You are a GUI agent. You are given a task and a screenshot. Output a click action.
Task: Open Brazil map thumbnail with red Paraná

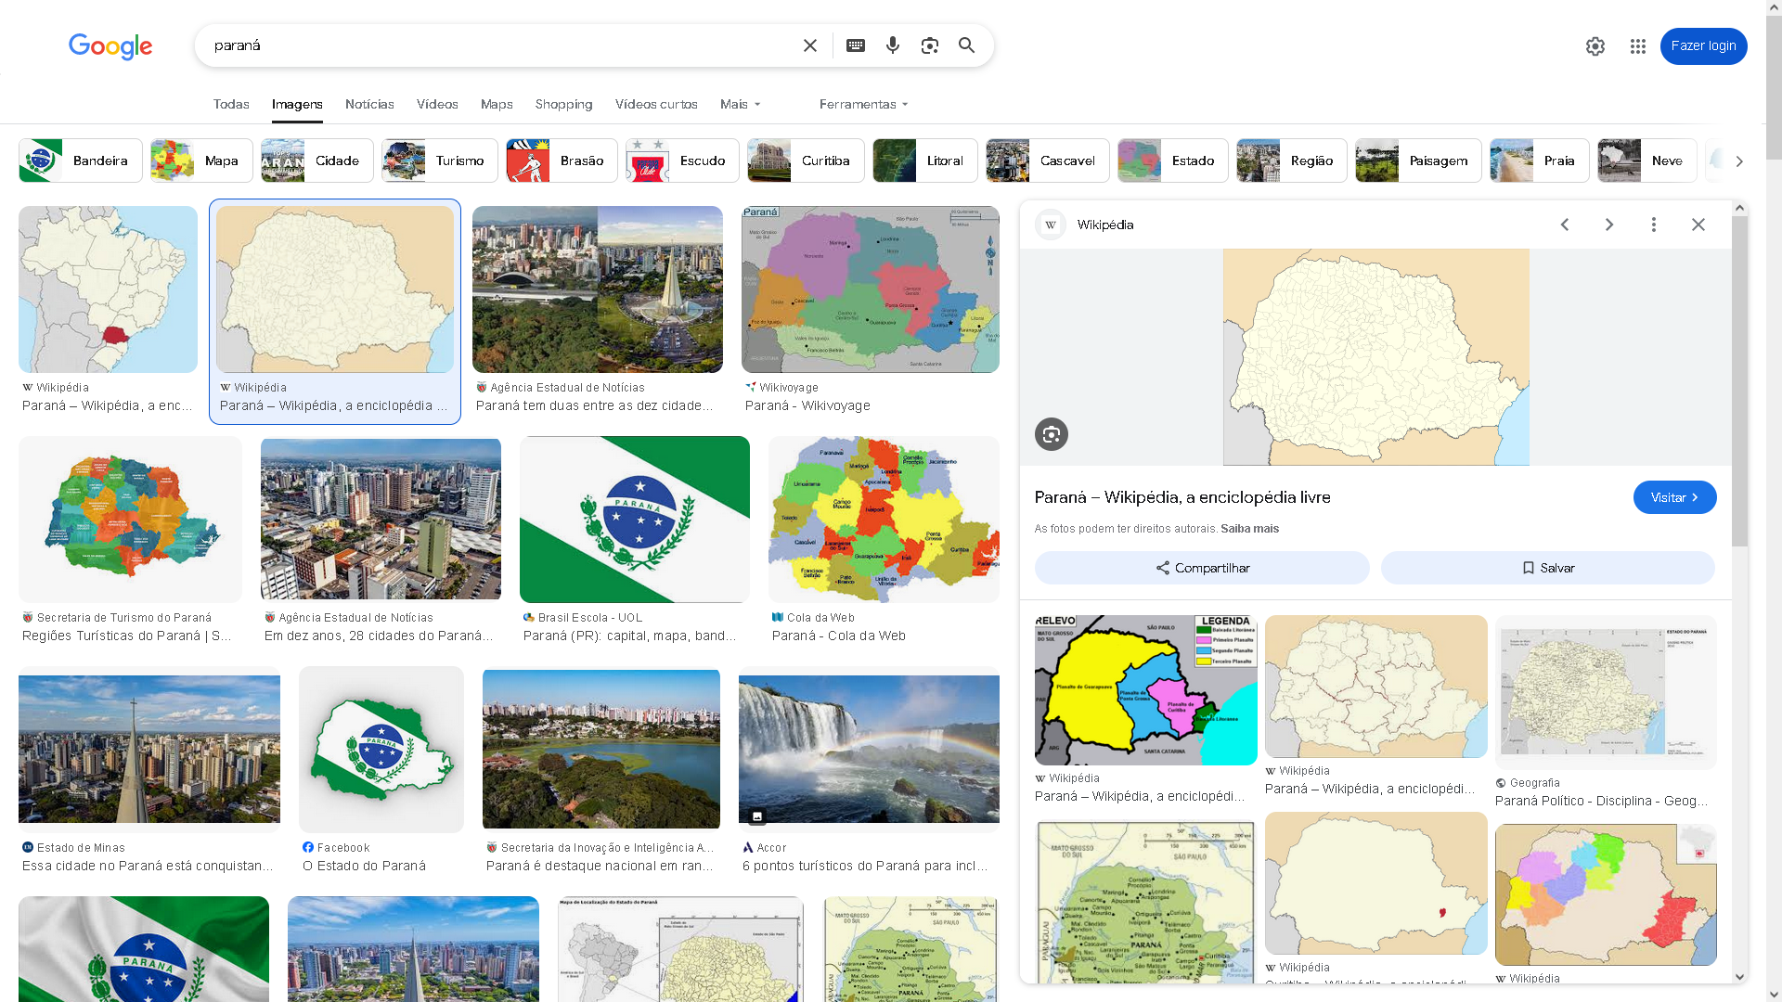tap(108, 289)
